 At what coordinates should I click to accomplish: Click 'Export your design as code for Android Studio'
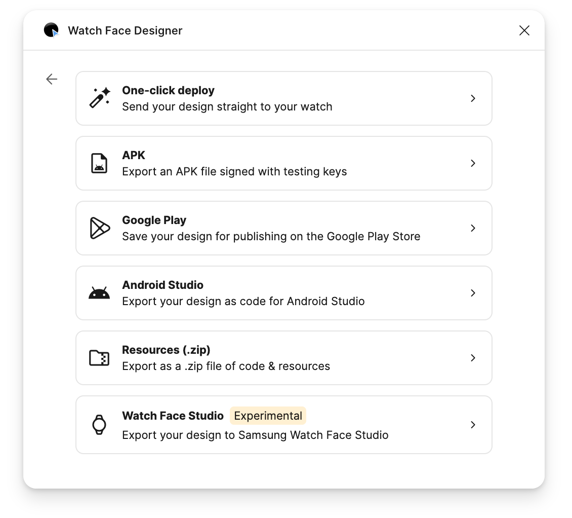(243, 302)
